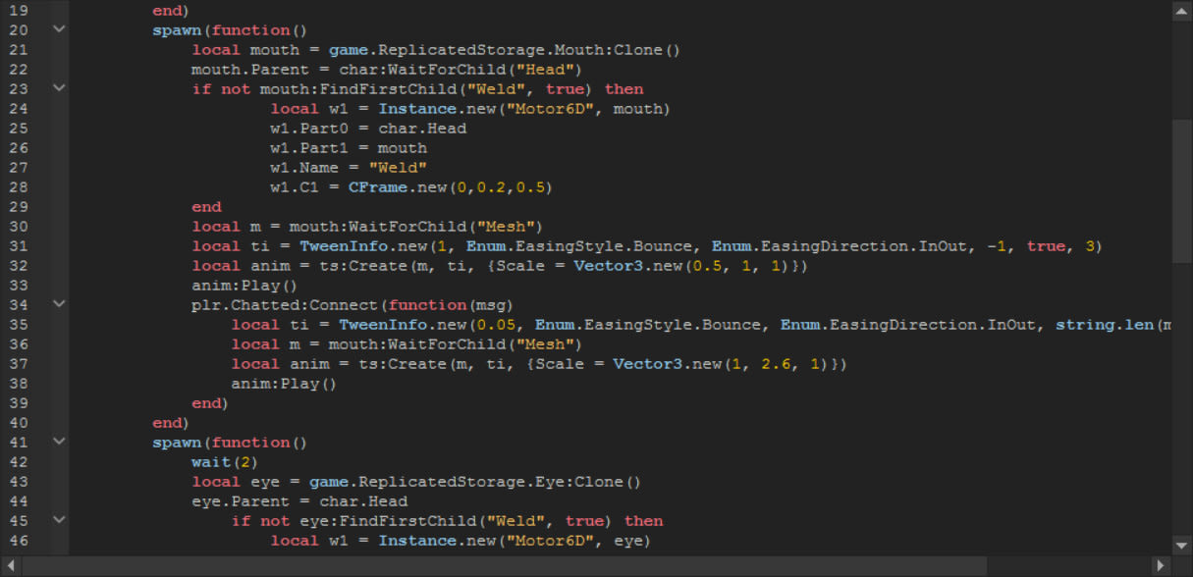Collapse the plr.Chatted function fold at line 34

coord(59,303)
